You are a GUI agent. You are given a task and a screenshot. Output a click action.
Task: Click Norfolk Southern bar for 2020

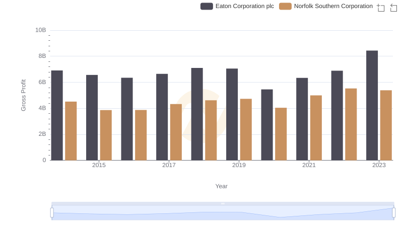[281, 134]
